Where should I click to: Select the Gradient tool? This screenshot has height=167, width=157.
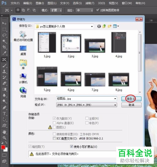pyautogui.click(x=4, y=89)
